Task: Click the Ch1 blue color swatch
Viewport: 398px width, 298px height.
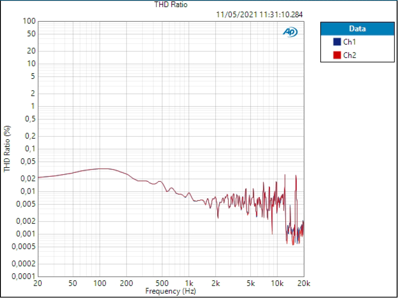Action: (x=337, y=42)
